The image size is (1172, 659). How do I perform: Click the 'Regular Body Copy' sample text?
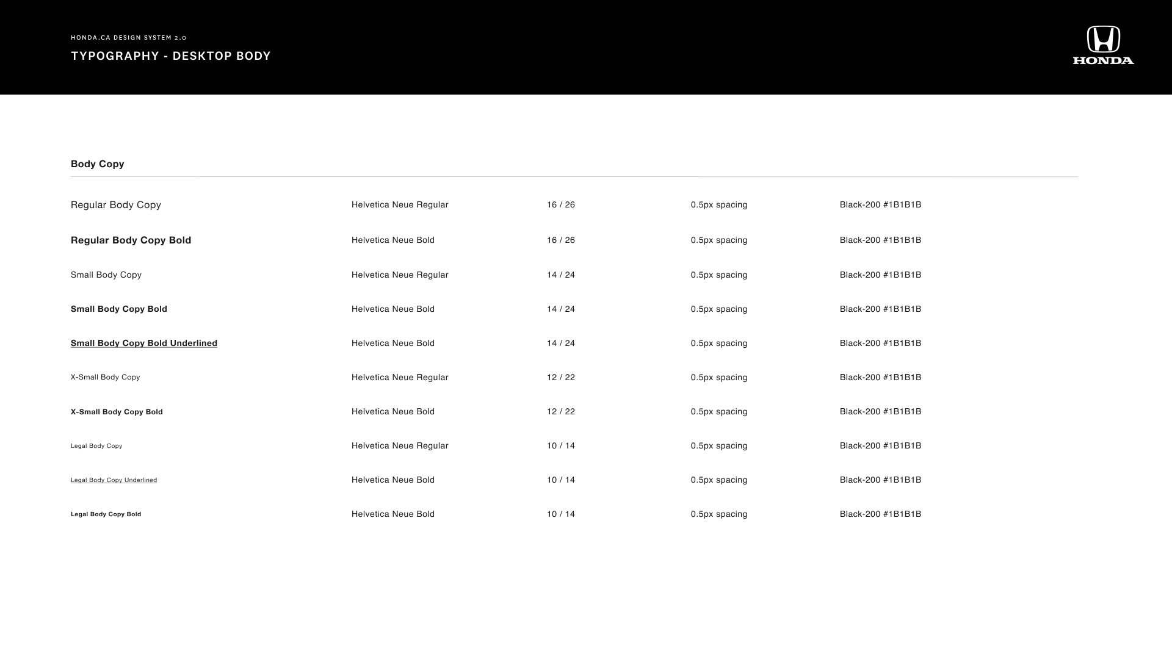[116, 205]
